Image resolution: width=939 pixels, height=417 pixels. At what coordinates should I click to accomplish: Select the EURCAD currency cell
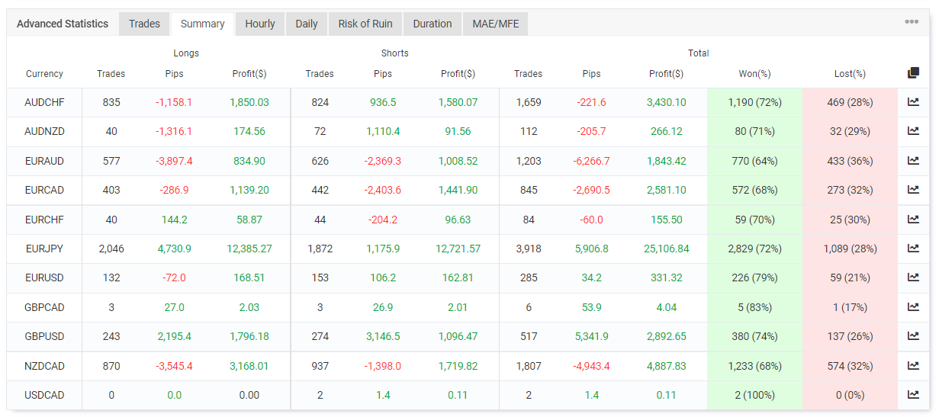44,190
